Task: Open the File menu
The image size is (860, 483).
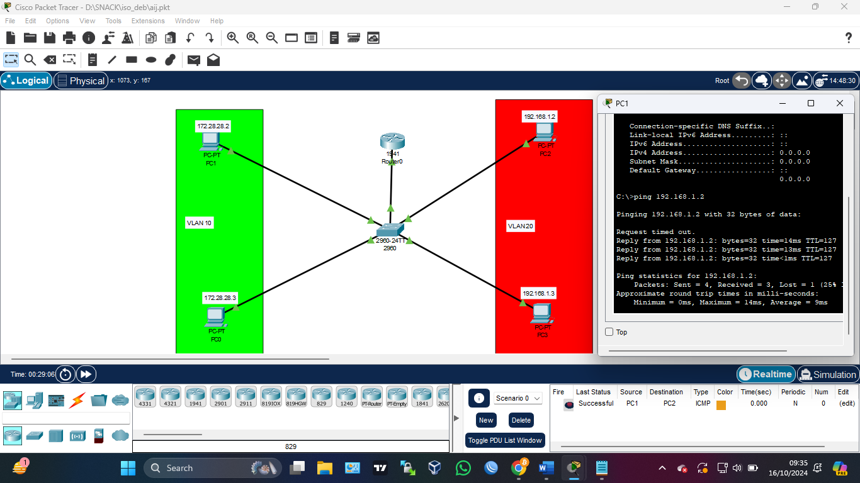Action: click(x=10, y=21)
